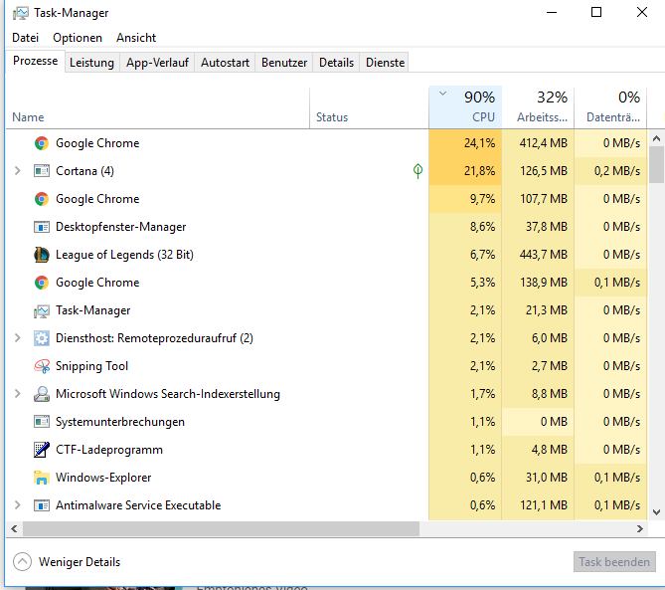Screen dimensions: 665x590
Task: Switch to the Details tab
Action: coord(336,63)
